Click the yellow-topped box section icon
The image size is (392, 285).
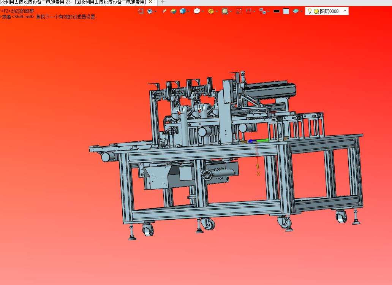[173, 11]
